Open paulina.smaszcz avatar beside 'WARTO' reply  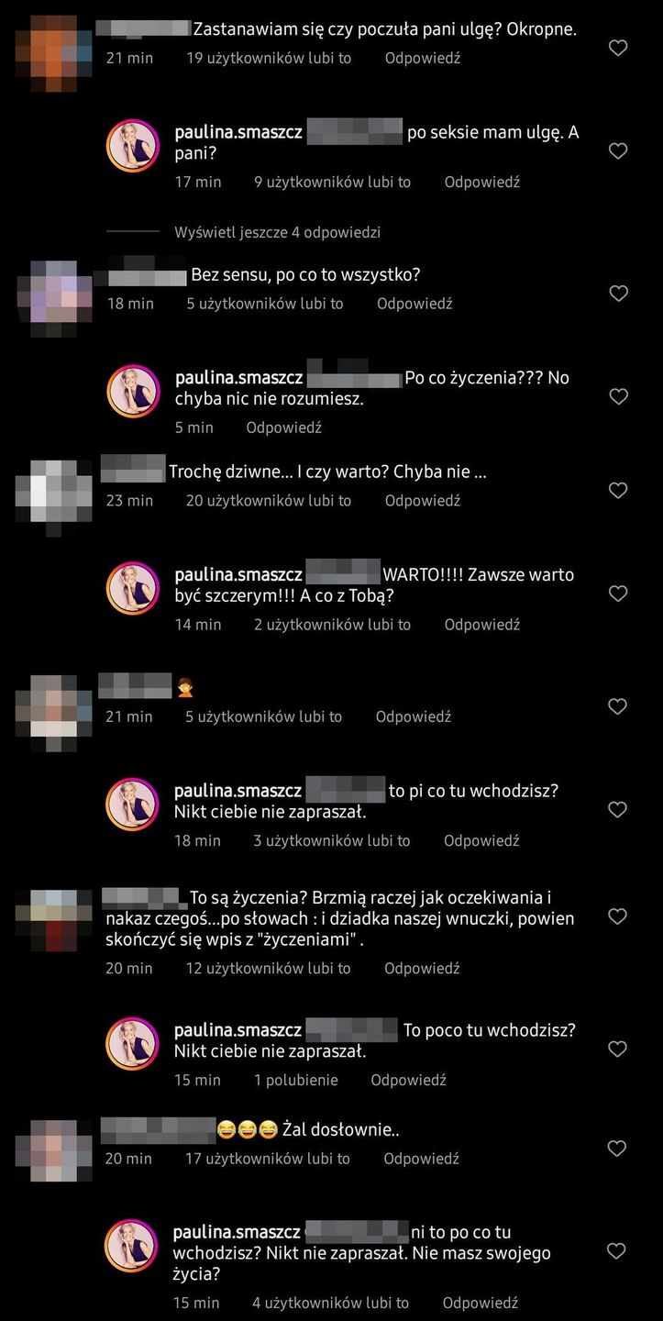pyautogui.click(x=133, y=588)
